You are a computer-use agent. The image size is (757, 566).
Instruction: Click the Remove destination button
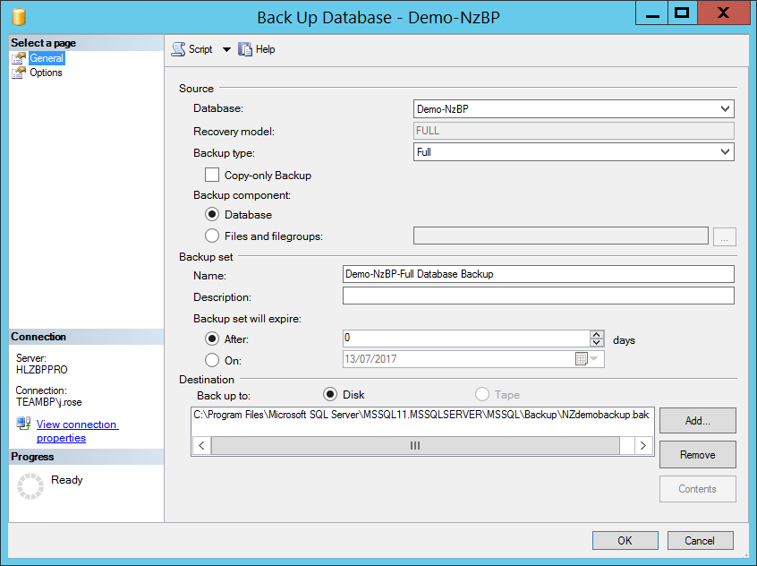698,455
